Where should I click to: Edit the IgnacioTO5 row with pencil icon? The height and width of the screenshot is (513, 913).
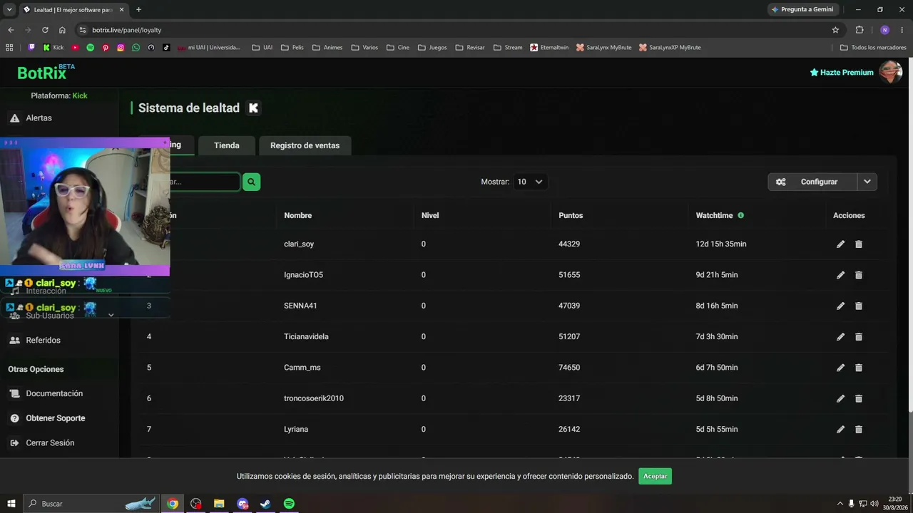[840, 275]
